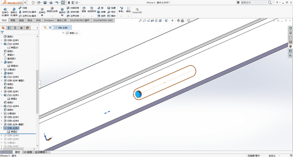
Task: Click the Rebuild traffic-light icon
Action: click(x=69, y=2)
